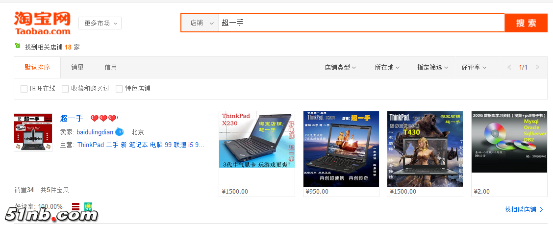Open the 更多市场 dropdown
Image resolution: width=553 pixels, height=226 pixels.
pos(100,23)
